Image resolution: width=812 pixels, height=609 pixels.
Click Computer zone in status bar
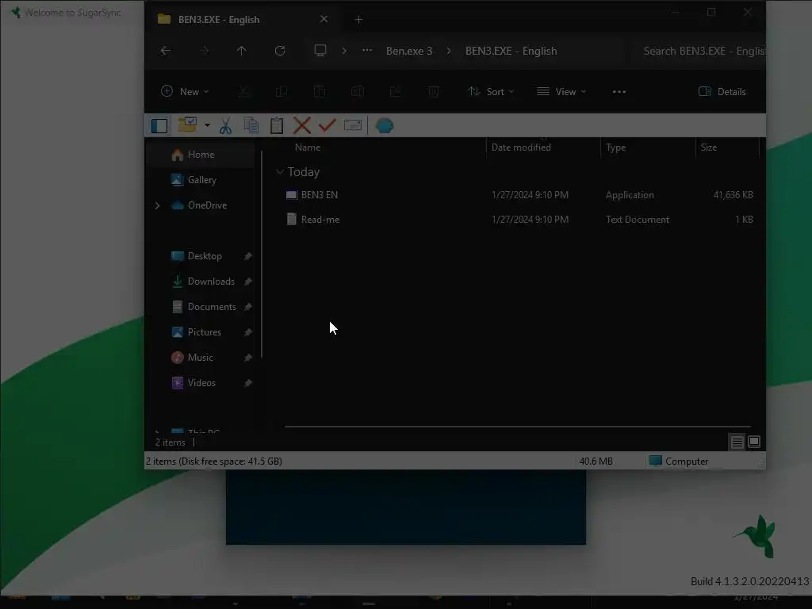click(679, 461)
